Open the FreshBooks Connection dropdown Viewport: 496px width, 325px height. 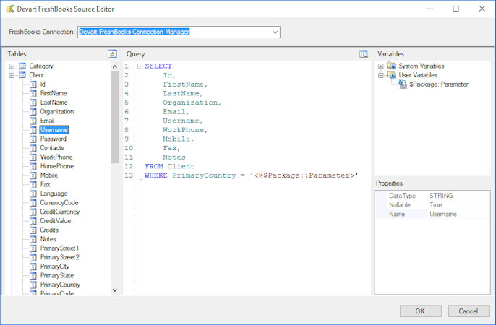pyautogui.click(x=275, y=32)
